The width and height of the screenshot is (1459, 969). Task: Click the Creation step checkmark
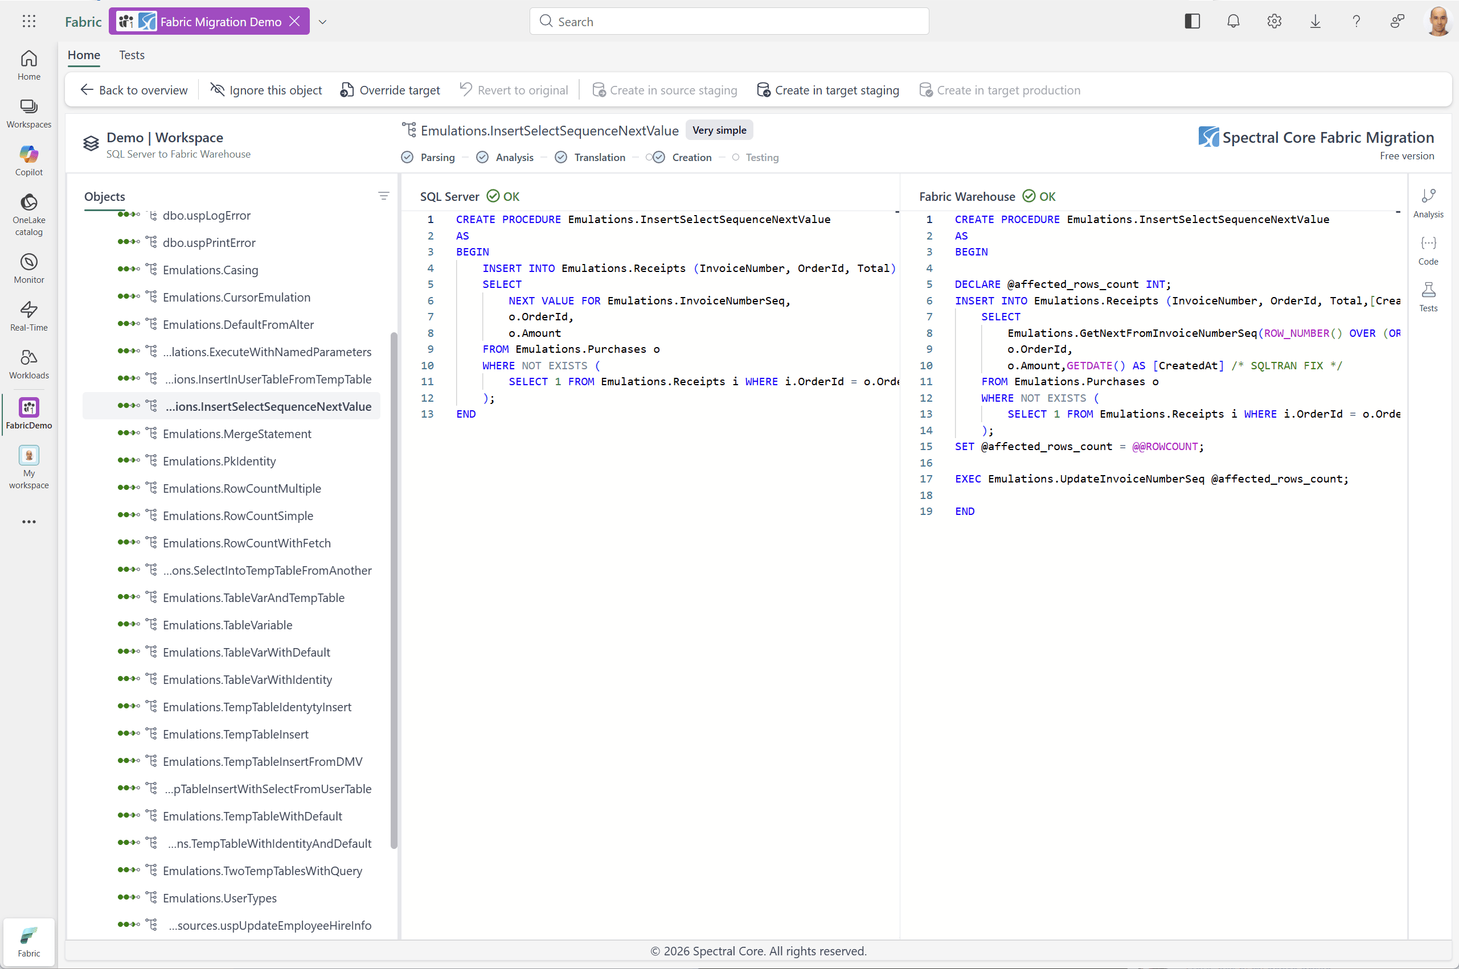coord(659,158)
